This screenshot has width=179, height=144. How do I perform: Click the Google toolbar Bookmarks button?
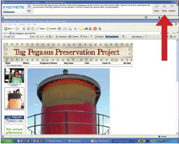(x=61, y=37)
